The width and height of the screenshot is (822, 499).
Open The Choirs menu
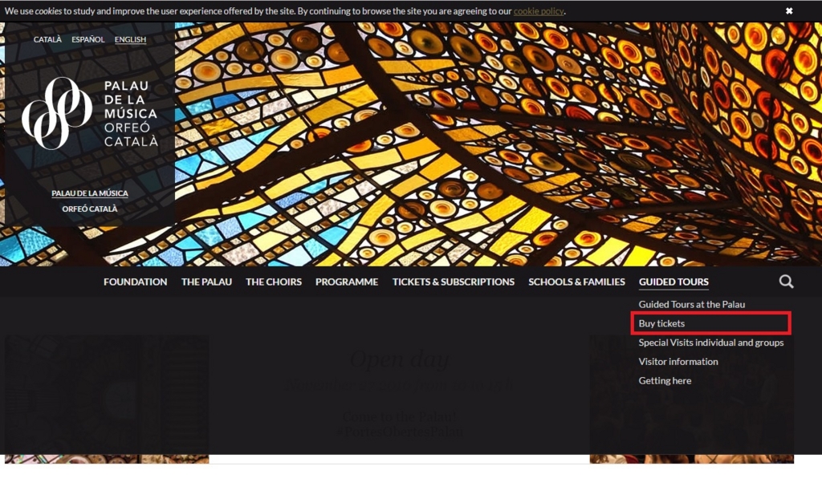pyautogui.click(x=274, y=282)
